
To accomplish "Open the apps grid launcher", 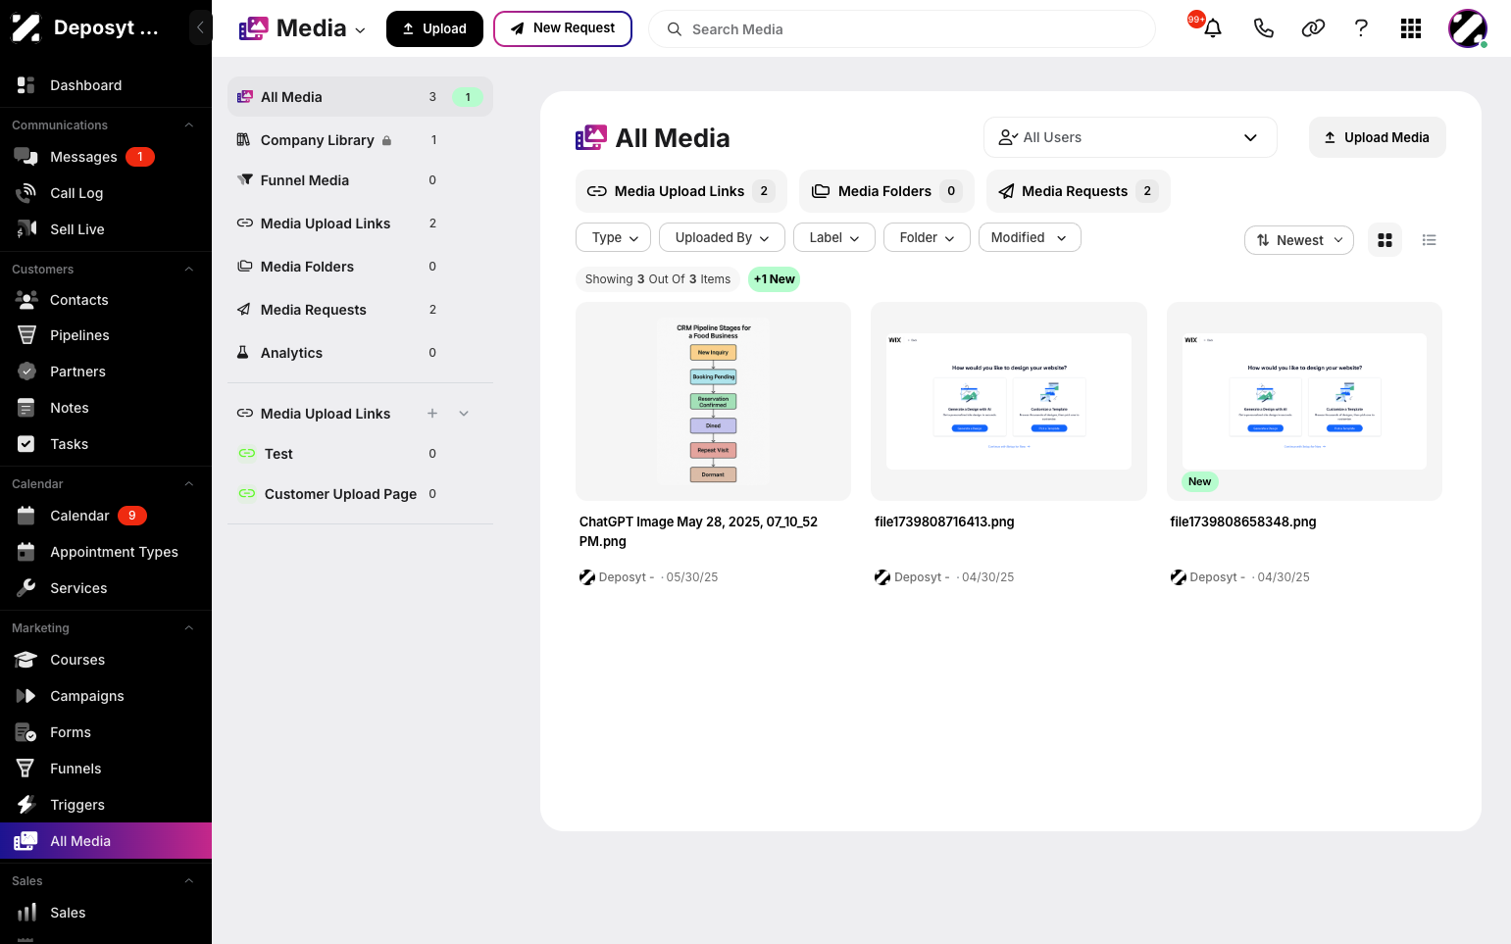I will [x=1411, y=28].
